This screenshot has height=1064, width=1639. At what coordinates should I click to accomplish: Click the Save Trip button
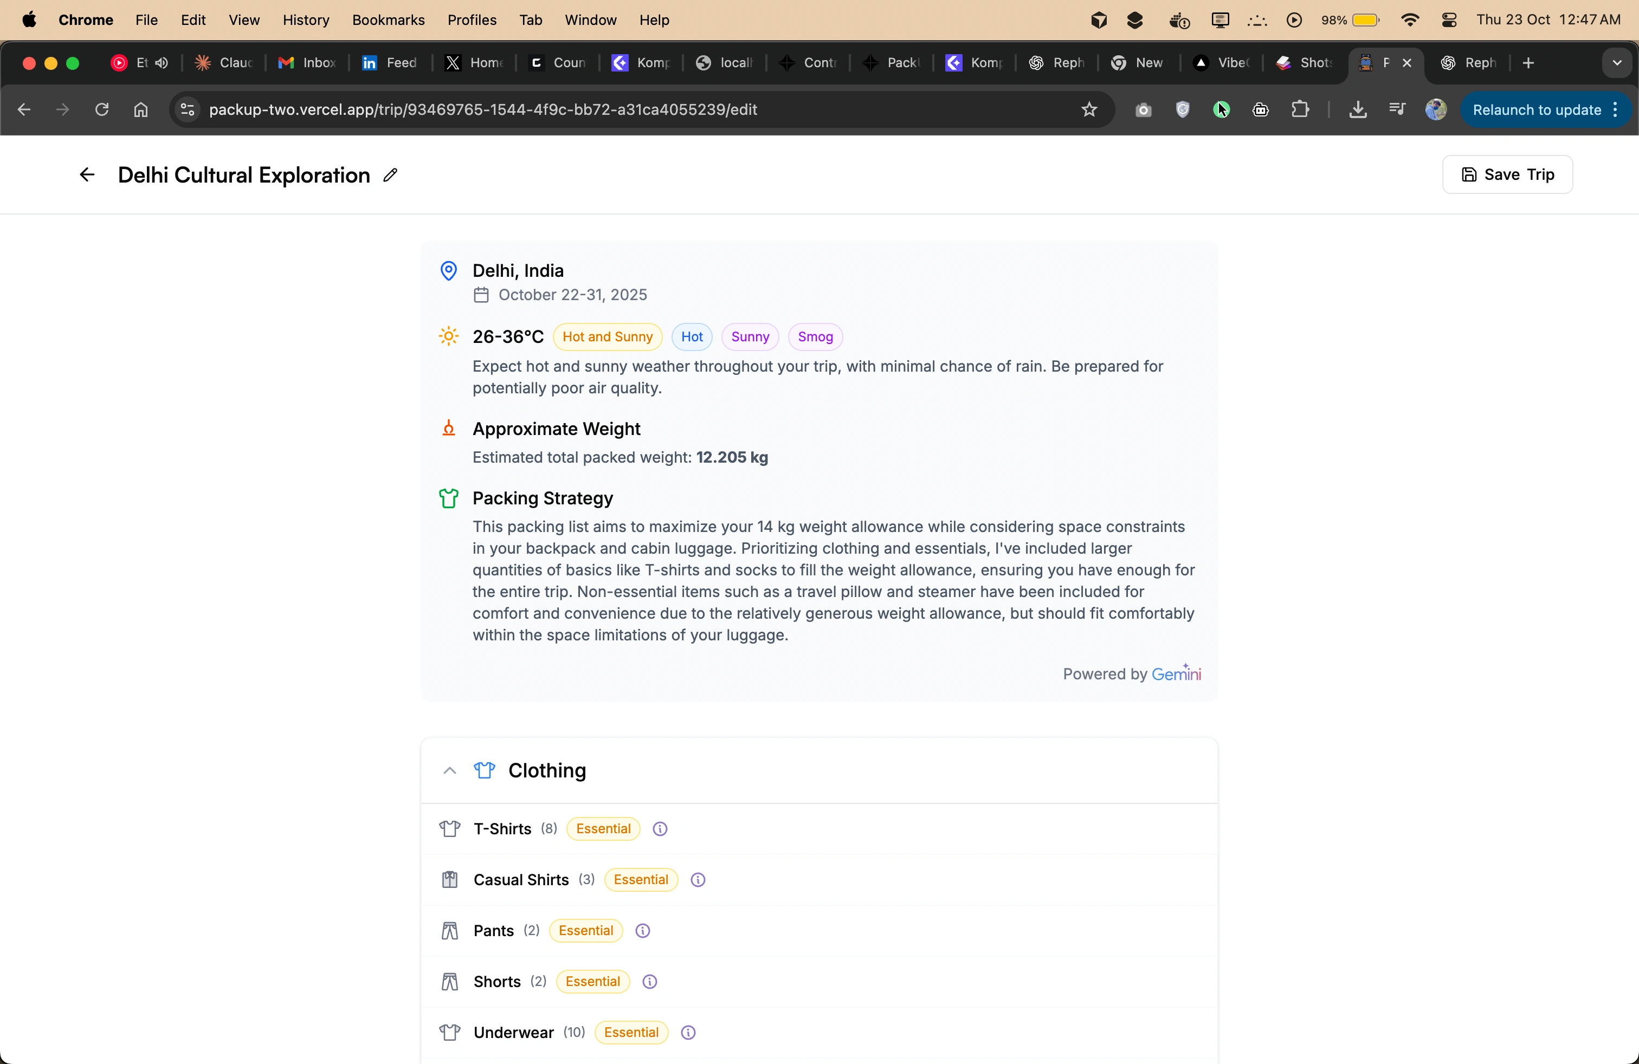tap(1507, 175)
